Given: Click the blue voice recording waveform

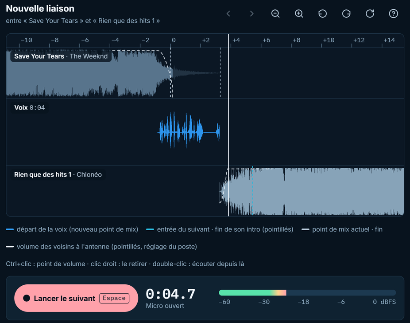Looking at the screenshot, I should point(189,130).
